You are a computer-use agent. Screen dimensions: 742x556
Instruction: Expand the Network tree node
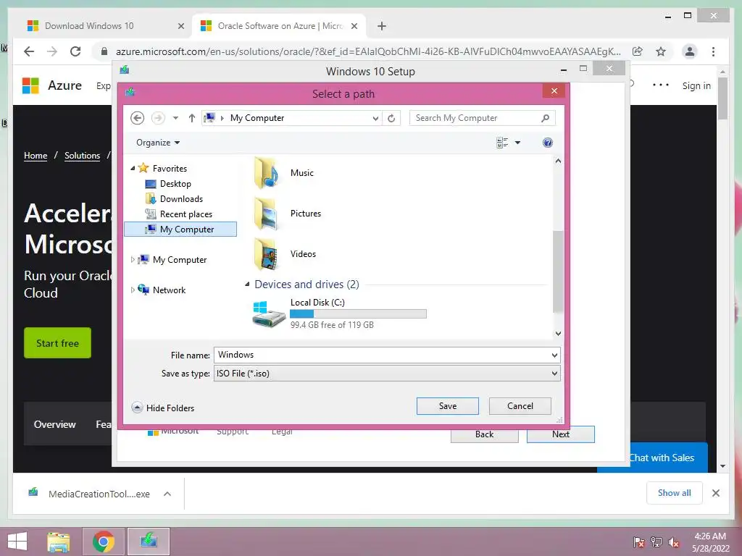coord(133,290)
